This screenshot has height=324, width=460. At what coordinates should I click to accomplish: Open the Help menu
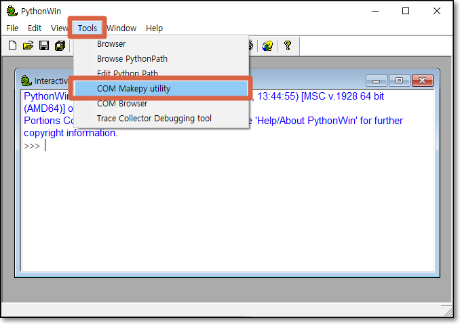[x=154, y=28]
